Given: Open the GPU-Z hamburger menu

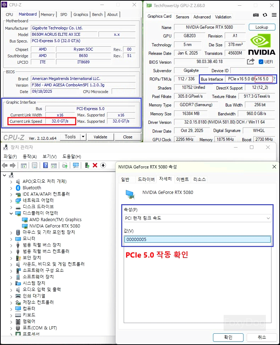Looking at the screenshot, I should click(274, 15).
